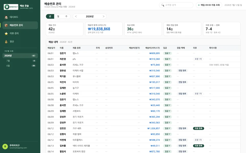Toggle 전달 완료 badge for 이건석

pyautogui.click(x=182, y=82)
